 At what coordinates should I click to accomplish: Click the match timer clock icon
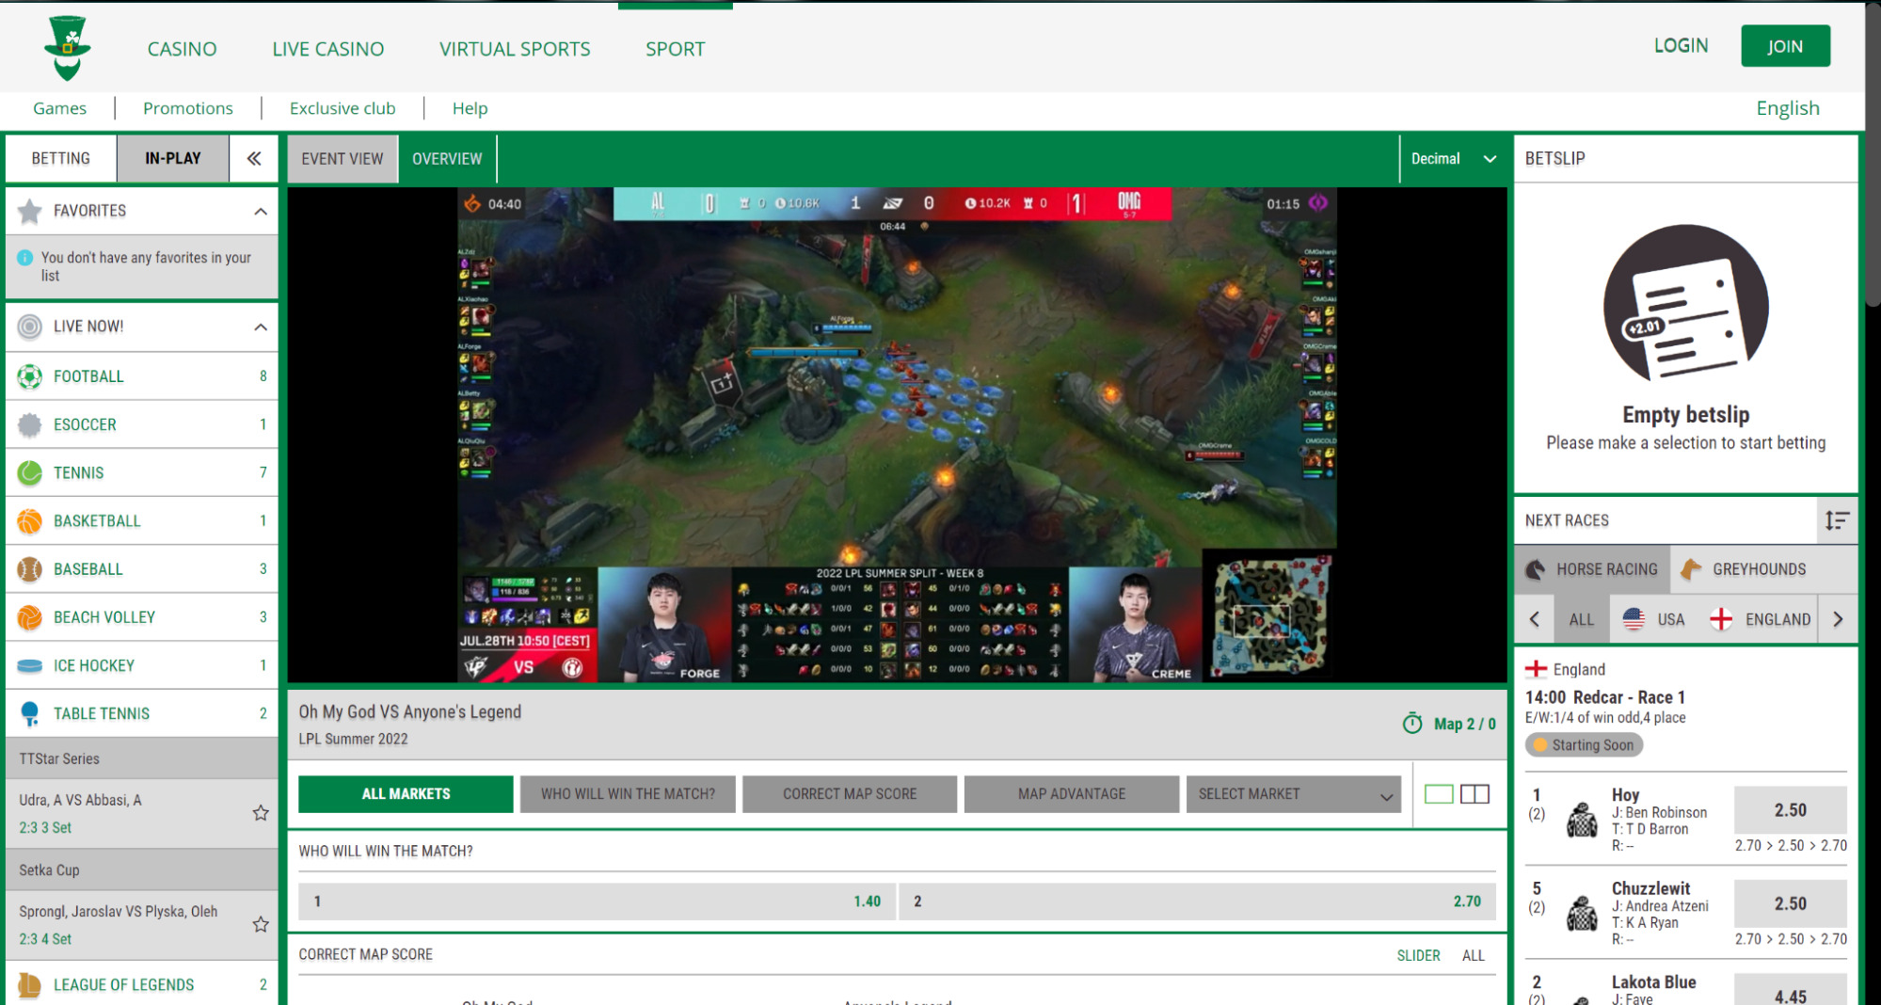[1412, 723]
